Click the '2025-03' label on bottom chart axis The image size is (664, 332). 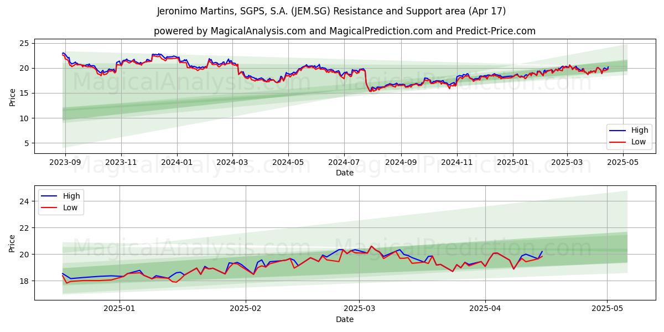click(359, 309)
